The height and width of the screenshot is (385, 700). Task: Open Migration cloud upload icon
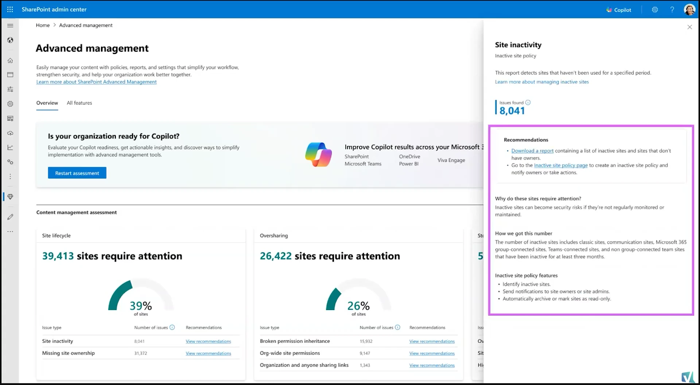click(10, 133)
